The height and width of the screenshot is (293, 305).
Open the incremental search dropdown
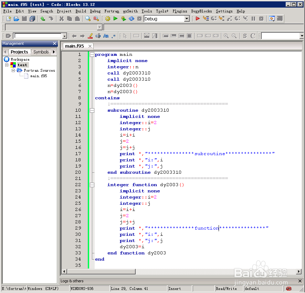coord(64,36)
